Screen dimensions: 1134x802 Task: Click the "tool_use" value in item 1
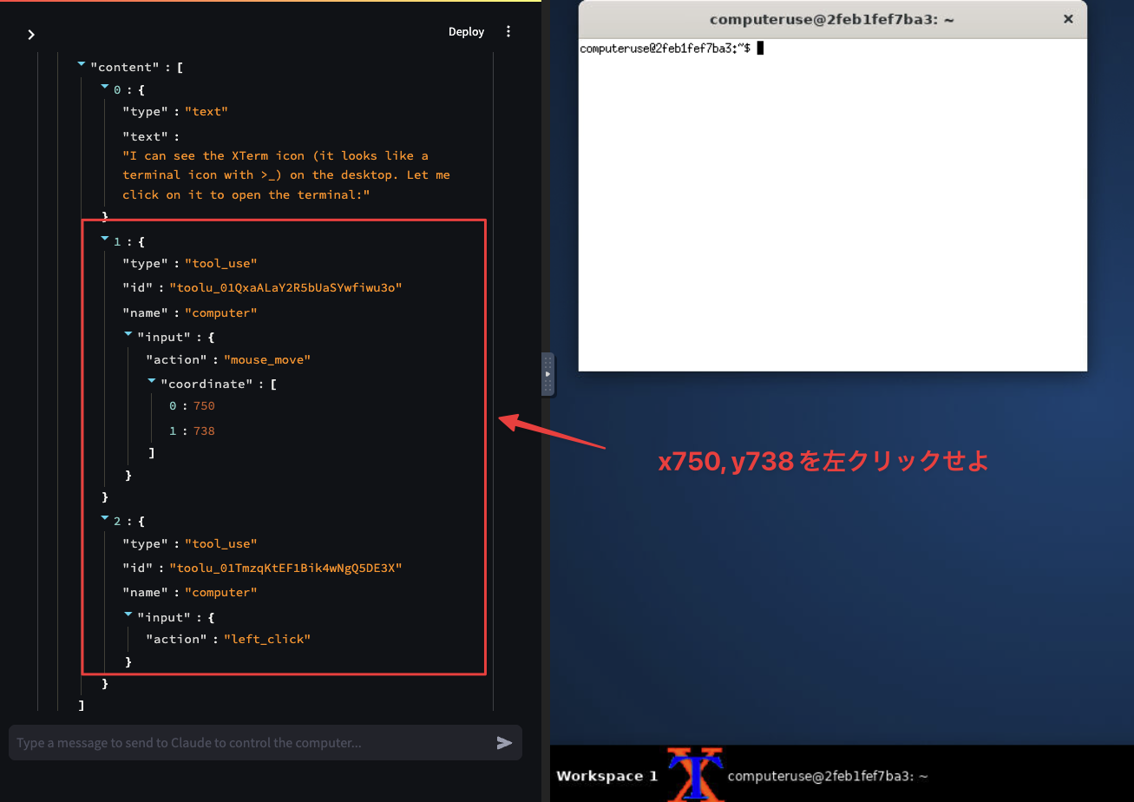pos(221,263)
